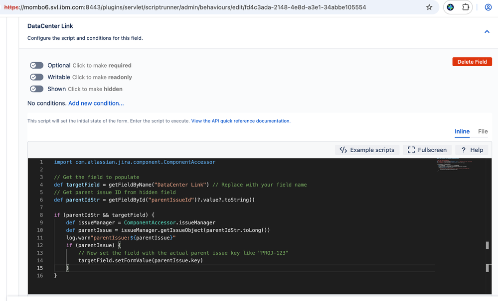The image size is (498, 301).
Task: Click the Delete Field button
Action: click(x=472, y=62)
